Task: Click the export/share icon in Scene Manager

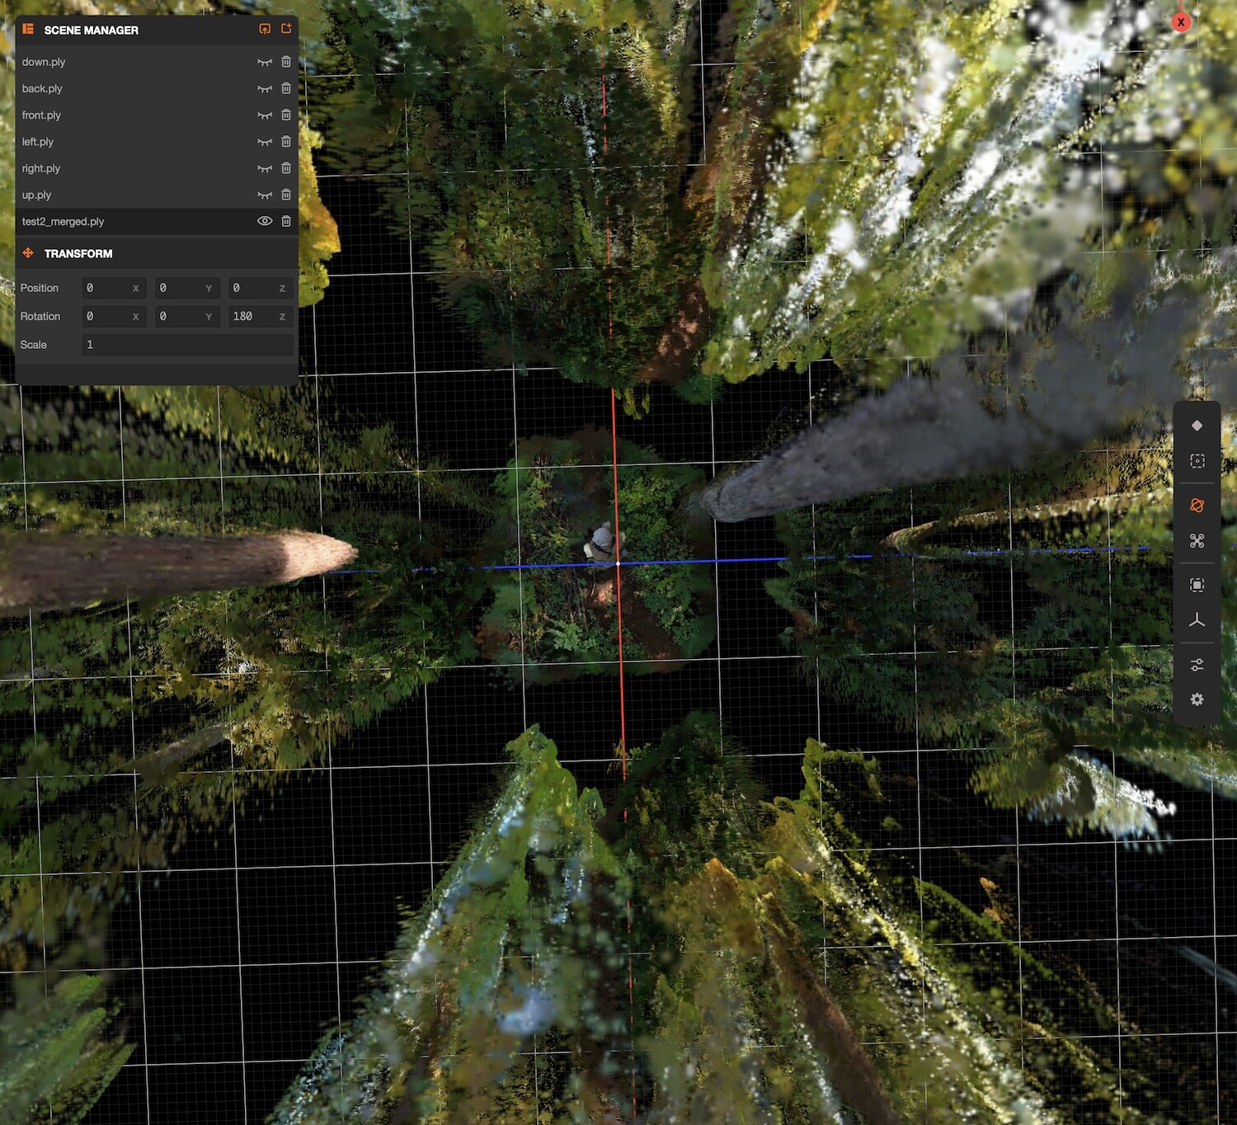Action: click(286, 28)
